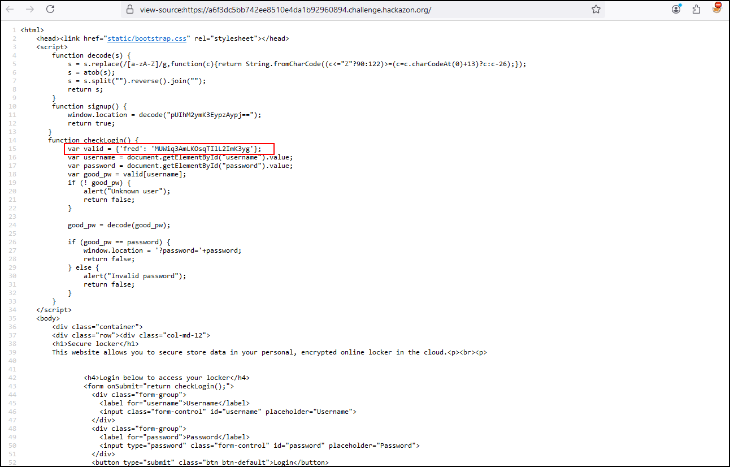Click the browser forward arrow
This screenshot has height=467, width=730.
30,10
